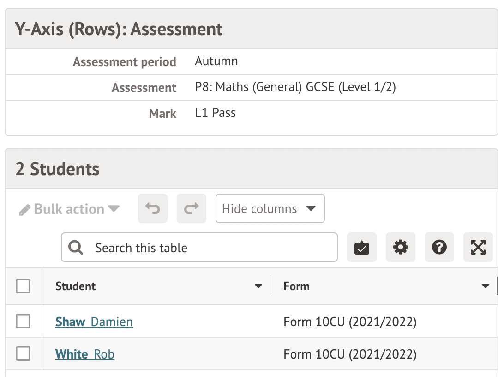
Task: Open Shaw Damien's student profile link
Action: (94, 322)
